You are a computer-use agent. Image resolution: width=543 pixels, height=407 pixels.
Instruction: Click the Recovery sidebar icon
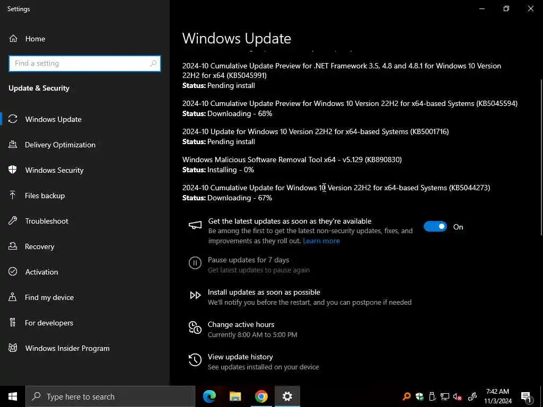(13, 246)
